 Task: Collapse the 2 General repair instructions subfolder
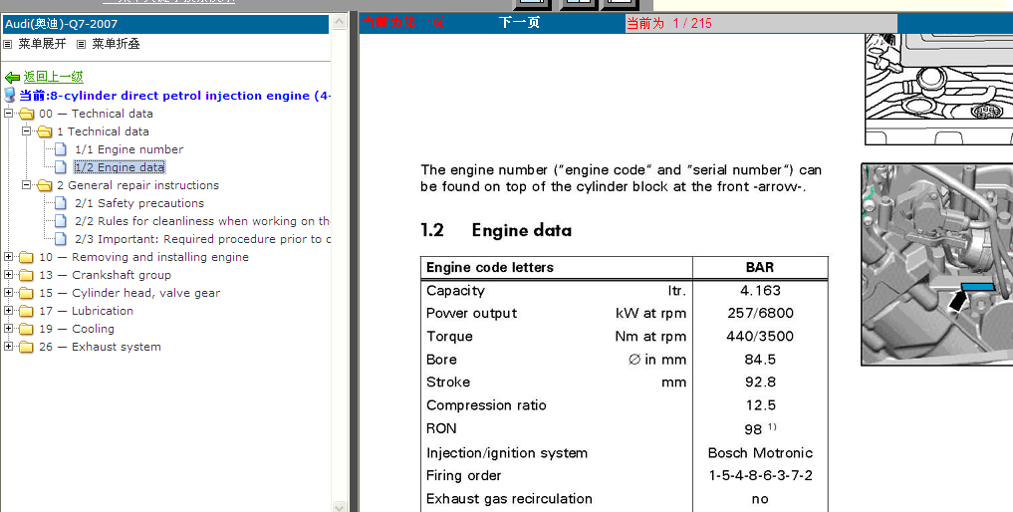[27, 185]
